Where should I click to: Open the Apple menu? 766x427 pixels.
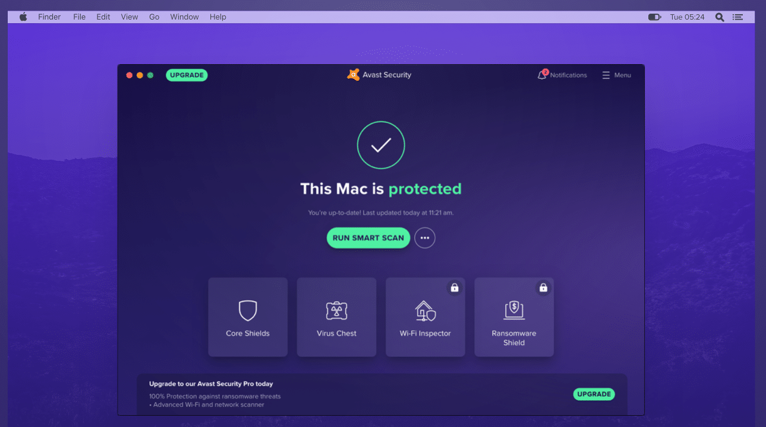click(x=23, y=17)
